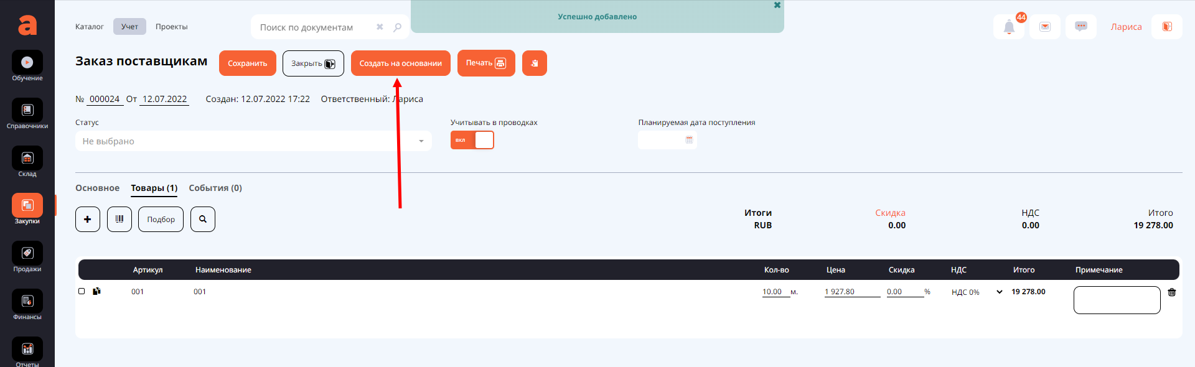Toggle Учитывать в проводках switch

point(472,140)
